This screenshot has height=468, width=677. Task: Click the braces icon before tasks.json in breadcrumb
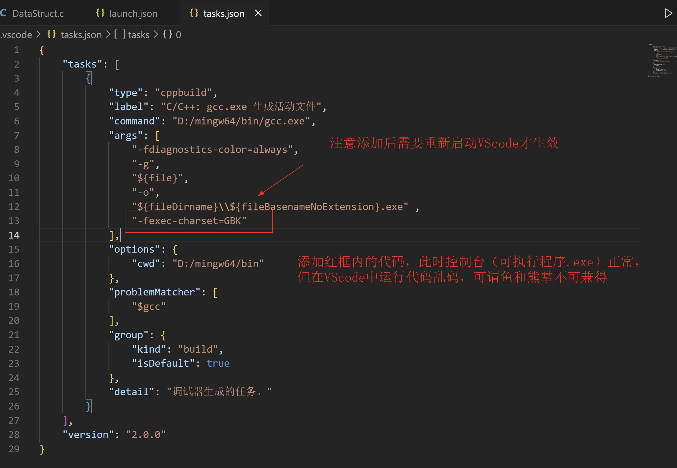tap(52, 34)
